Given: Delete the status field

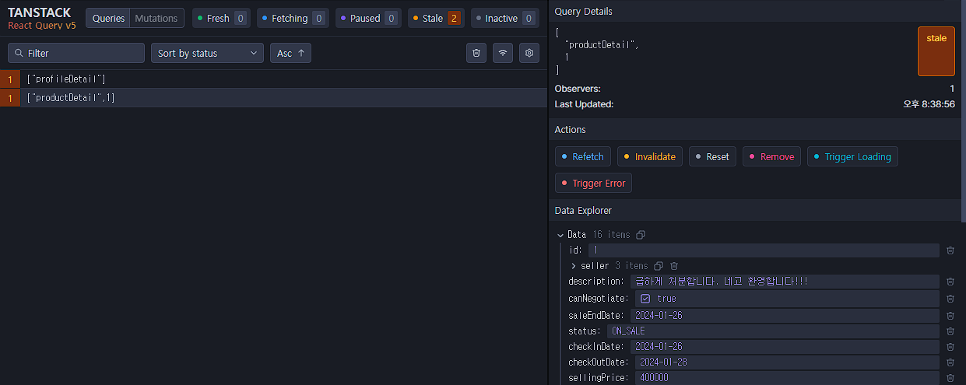Looking at the screenshot, I should (x=950, y=331).
